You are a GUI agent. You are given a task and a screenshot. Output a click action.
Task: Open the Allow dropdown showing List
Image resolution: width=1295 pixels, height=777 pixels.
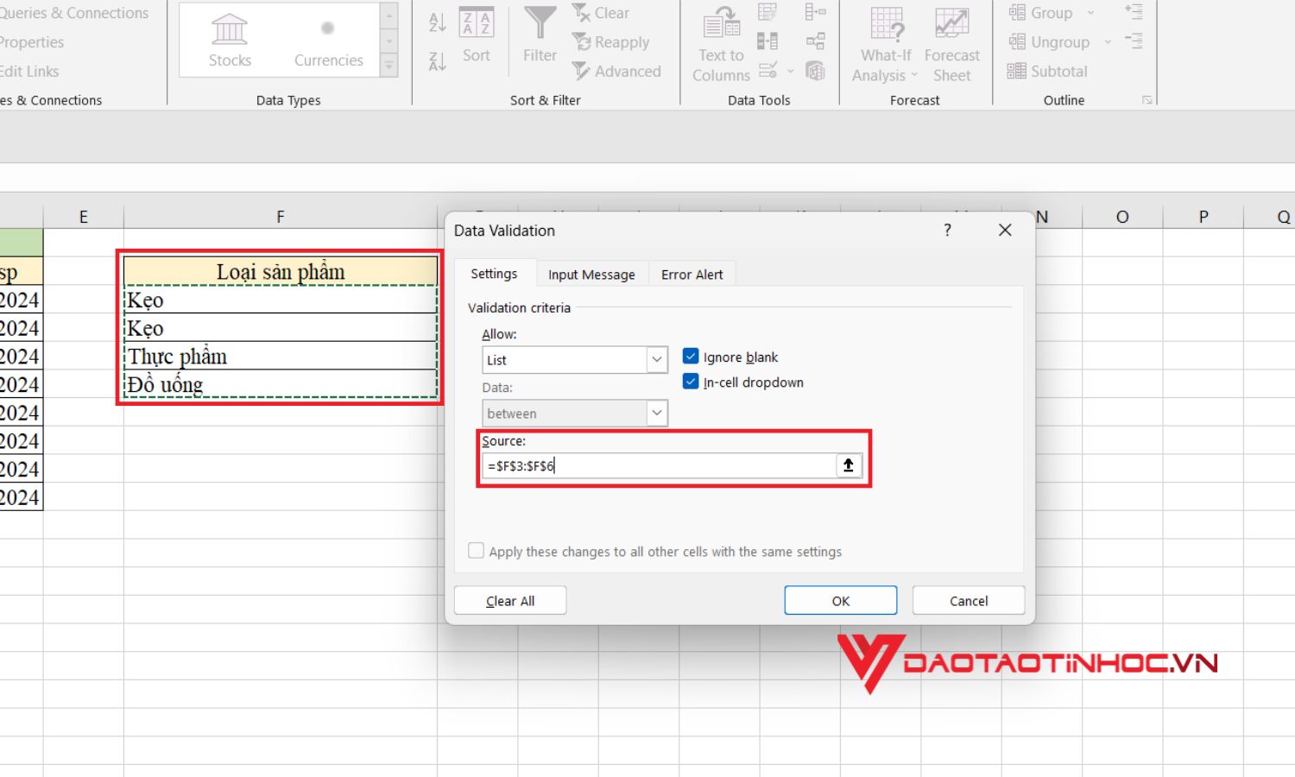tap(657, 359)
